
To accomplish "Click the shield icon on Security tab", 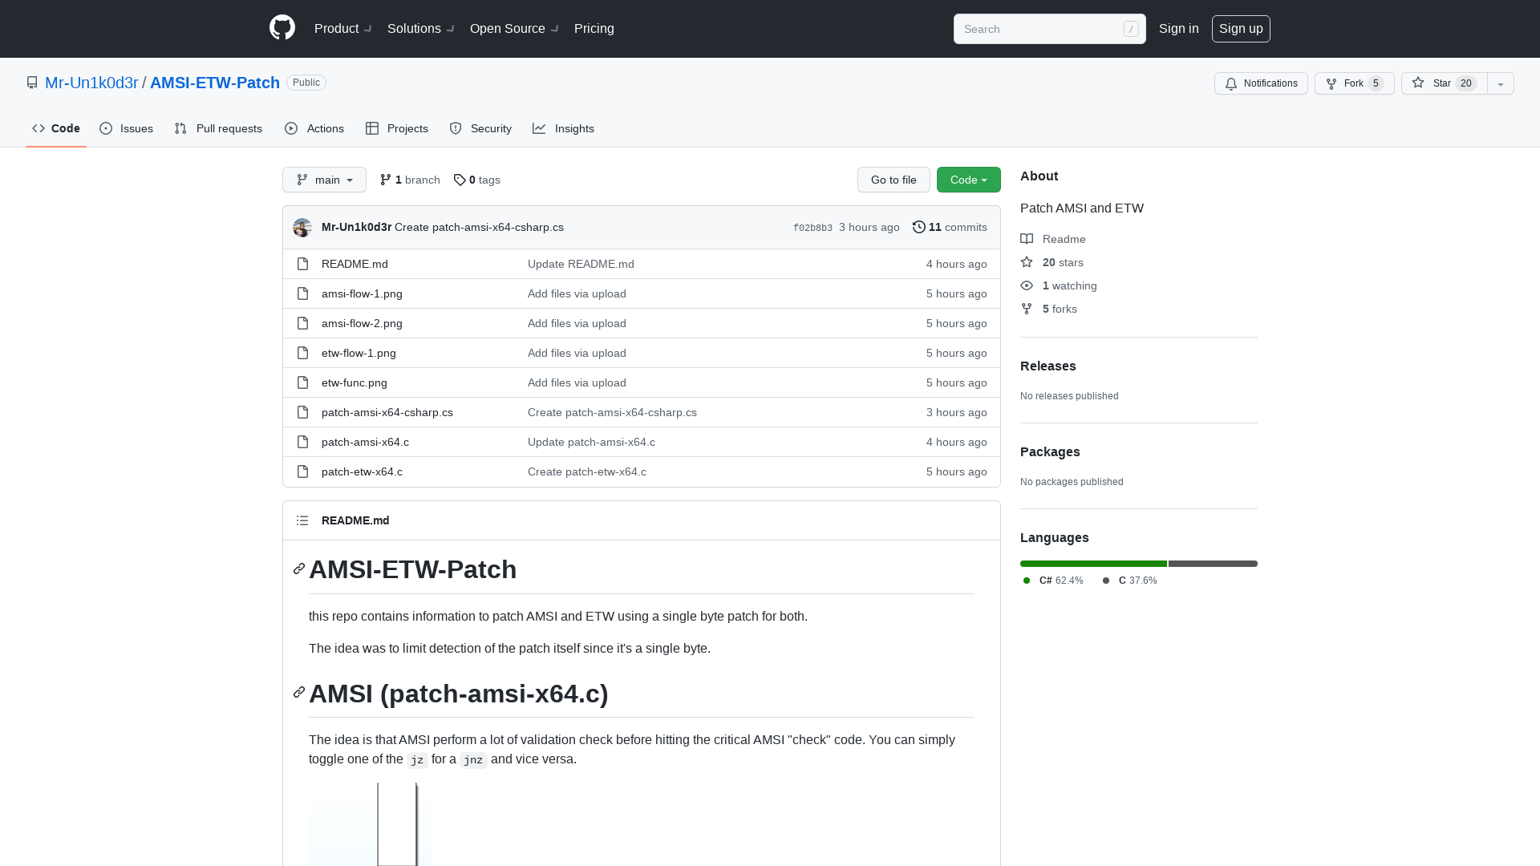I will click(x=456, y=128).
